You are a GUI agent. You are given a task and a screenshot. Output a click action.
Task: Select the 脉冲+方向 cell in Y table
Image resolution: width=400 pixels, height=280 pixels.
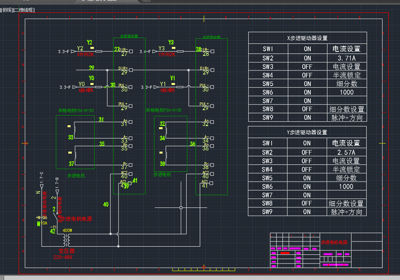pos(346,212)
